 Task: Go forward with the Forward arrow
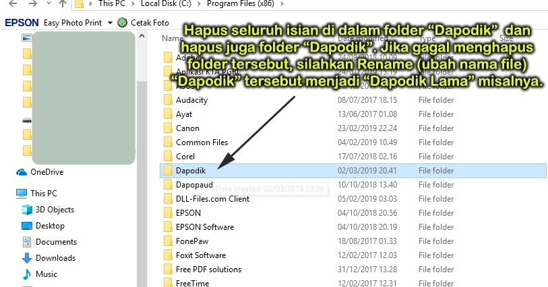[33, 3]
